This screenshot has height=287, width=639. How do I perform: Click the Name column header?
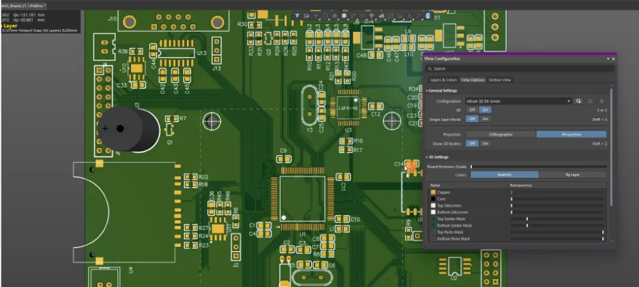467,185
